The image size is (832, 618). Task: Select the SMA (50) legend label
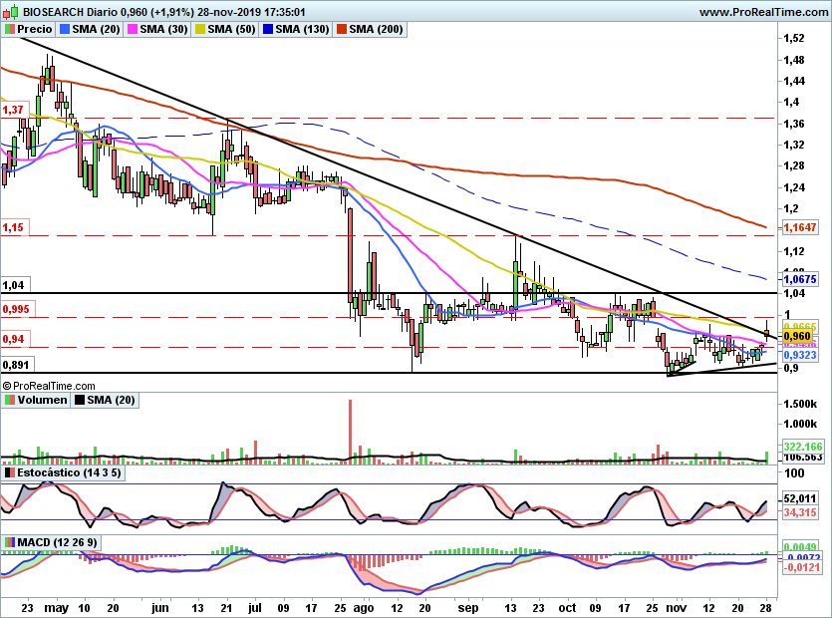point(231,29)
